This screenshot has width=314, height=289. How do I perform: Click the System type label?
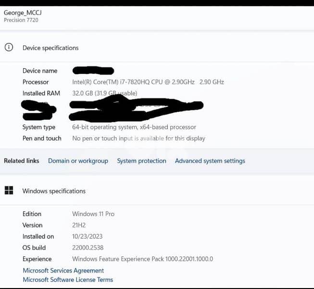coord(39,127)
